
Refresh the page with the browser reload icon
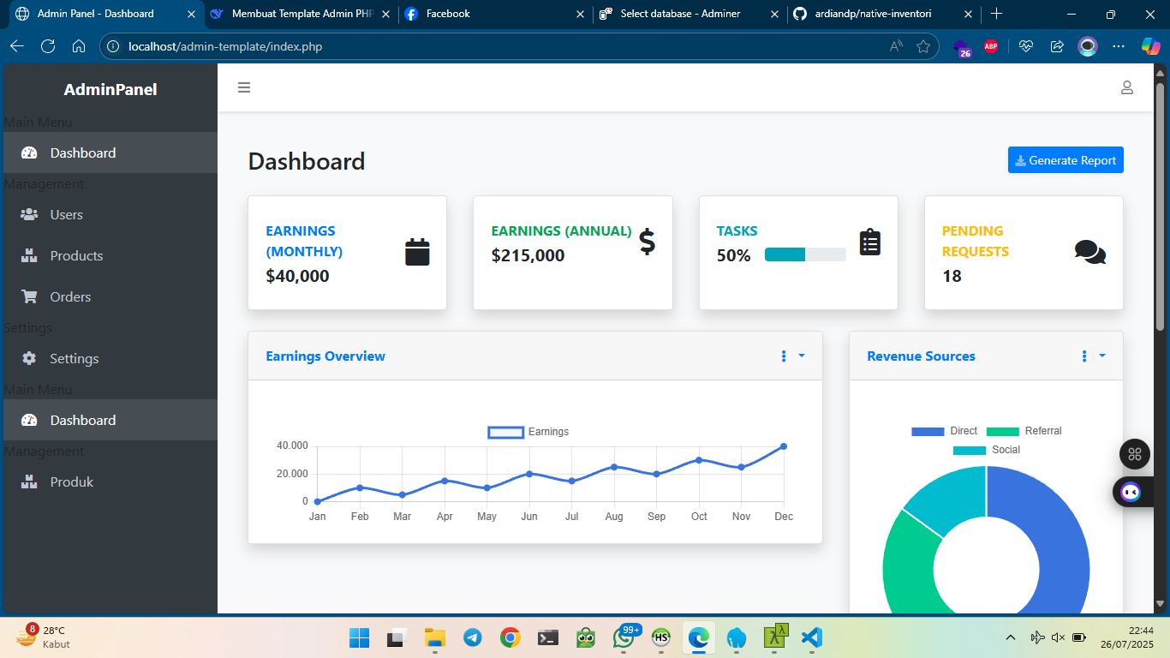tap(48, 46)
